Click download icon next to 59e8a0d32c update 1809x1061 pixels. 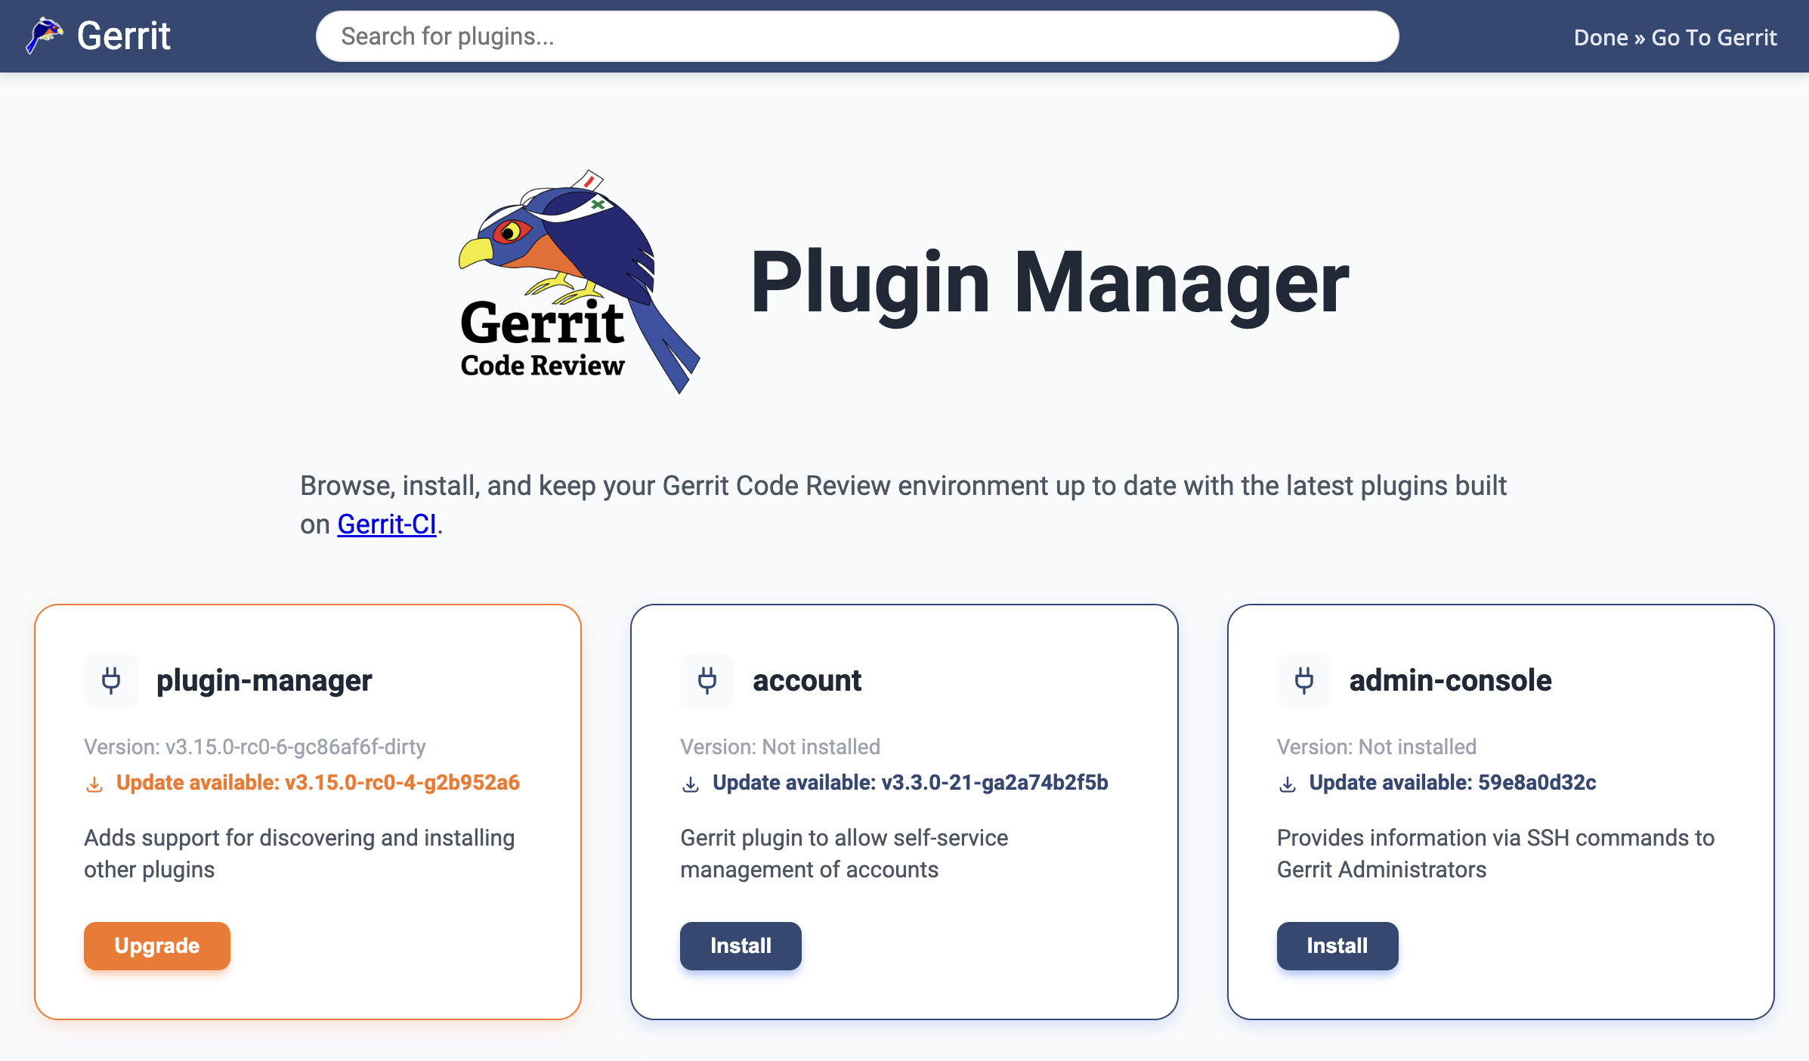click(1288, 784)
